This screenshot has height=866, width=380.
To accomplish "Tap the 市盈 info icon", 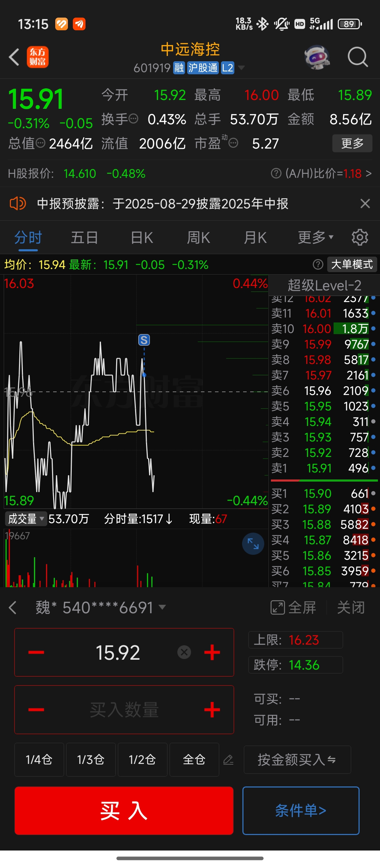I will point(233,143).
